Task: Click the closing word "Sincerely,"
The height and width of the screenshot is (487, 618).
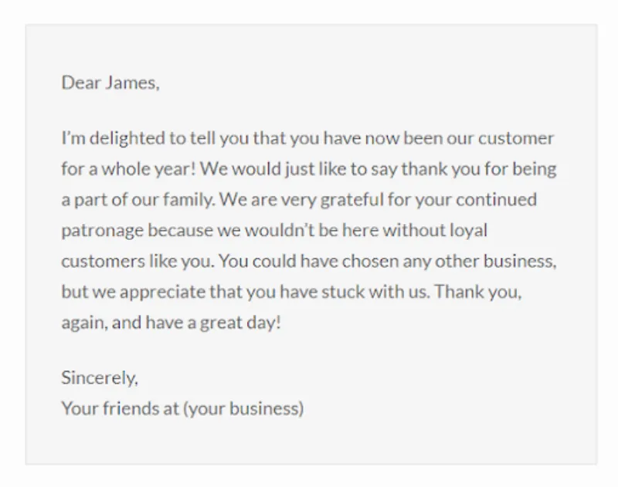Action: [x=100, y=378]
